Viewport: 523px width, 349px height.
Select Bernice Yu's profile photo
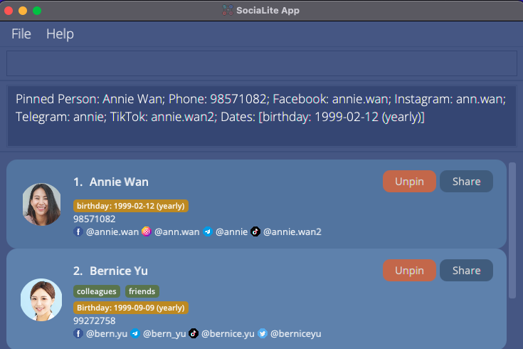coord(41,299)
